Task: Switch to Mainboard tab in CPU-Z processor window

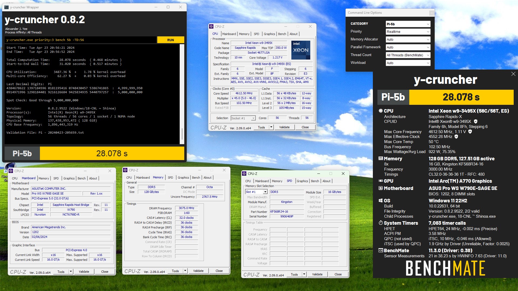Action: 229,34
